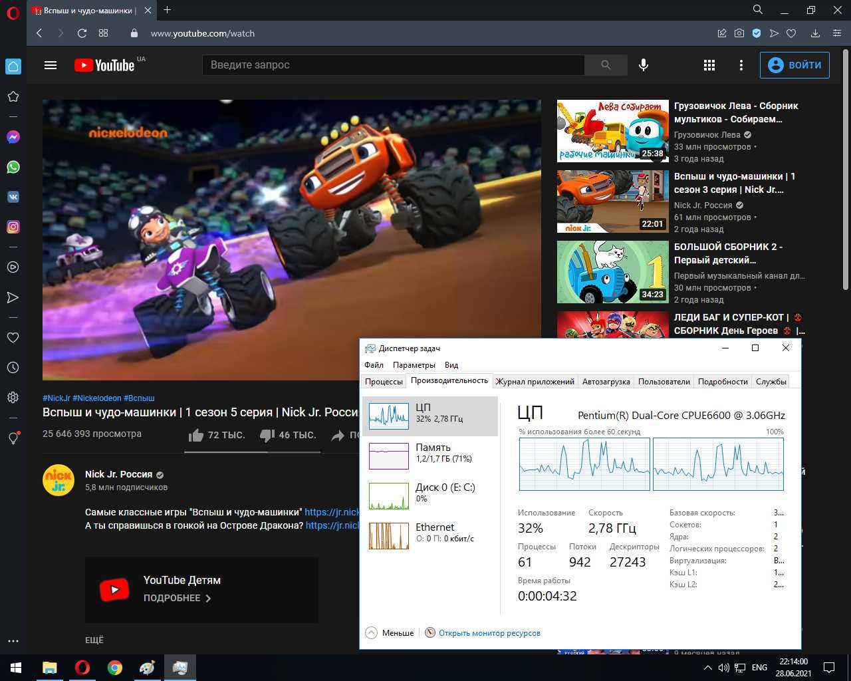
Task: Open Opera sidebar settings gear
Action: 13,397
